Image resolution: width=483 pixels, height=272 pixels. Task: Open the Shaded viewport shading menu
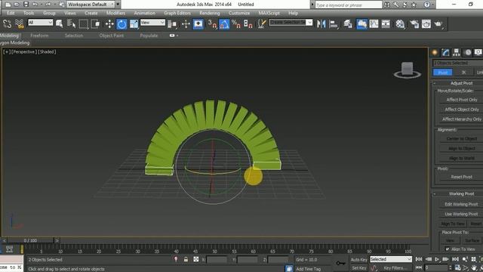[x=47, y=52]
